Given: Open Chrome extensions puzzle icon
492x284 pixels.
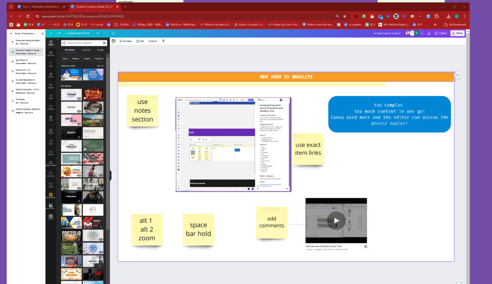Looking at the screenshot, I should point(436,16).
